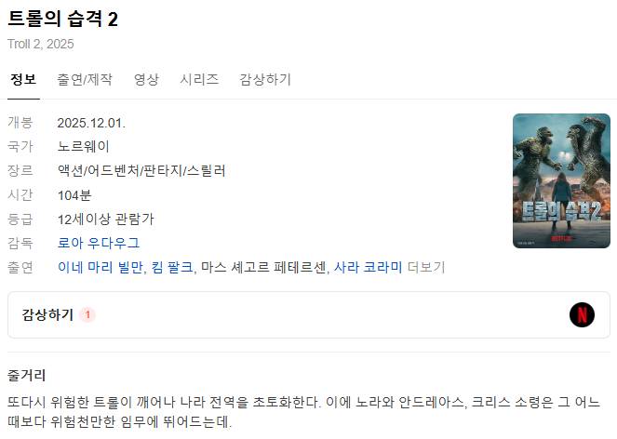Click the red count badge 1

pos(87,314)
